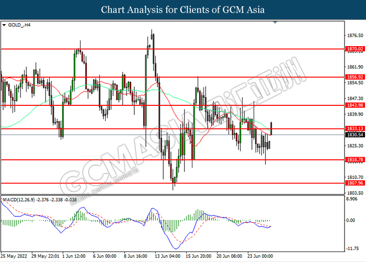Click the MACD -11.75 scale value
Image resolution: width=366 pixels, height=262 pixels.
coord(352,249)
